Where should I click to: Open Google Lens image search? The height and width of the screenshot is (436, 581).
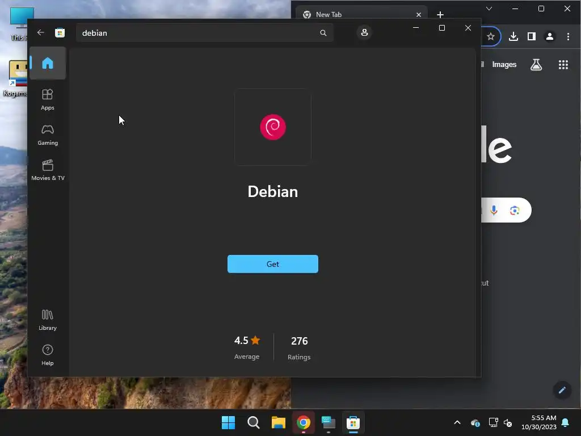coord(514,211)
